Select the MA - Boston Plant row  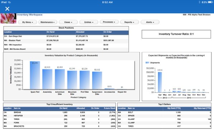(x=66, y=40)
